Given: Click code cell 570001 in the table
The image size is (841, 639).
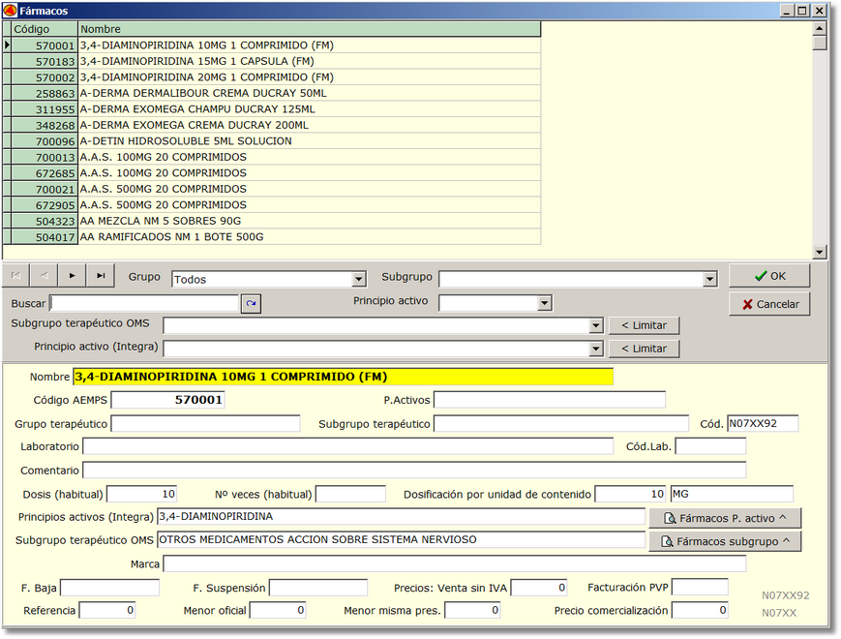Looking at the screenshot, I should click(45, 46).
